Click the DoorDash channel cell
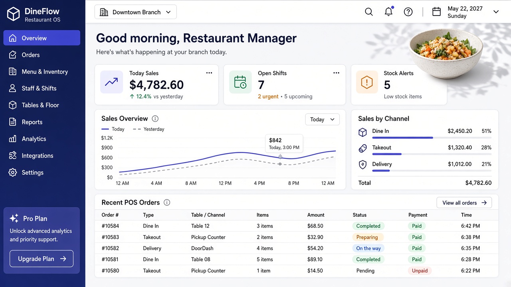511x287 pixels. tap(202, 248)
